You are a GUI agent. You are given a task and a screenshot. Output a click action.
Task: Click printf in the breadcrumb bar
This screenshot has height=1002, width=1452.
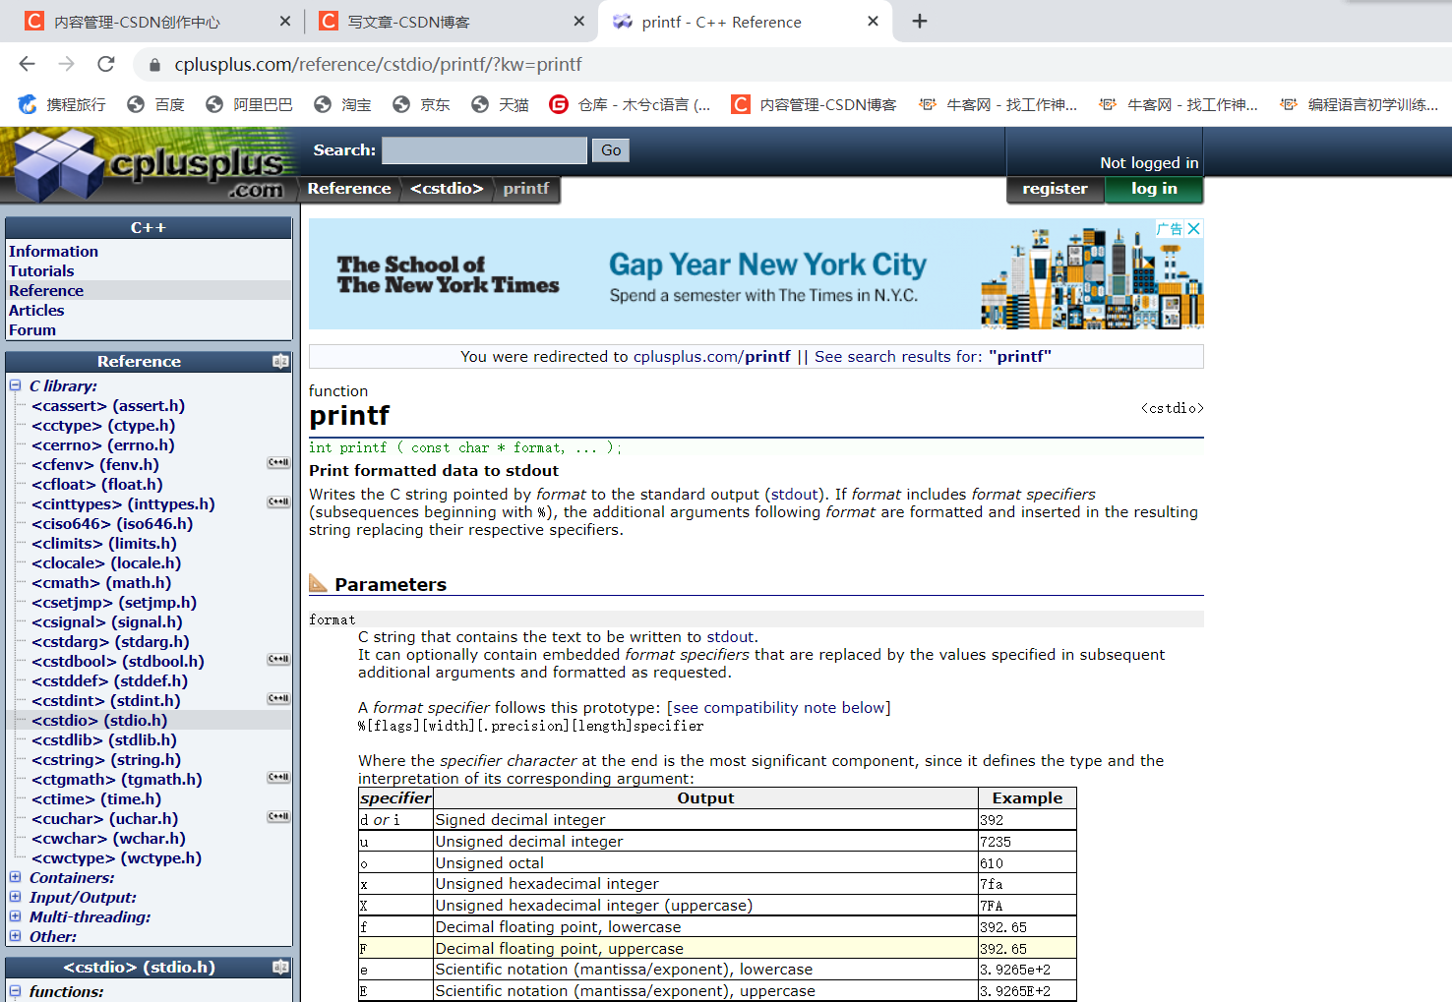pos(526,189)
